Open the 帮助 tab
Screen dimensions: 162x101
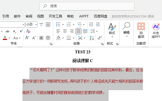(x=70, y=16)
